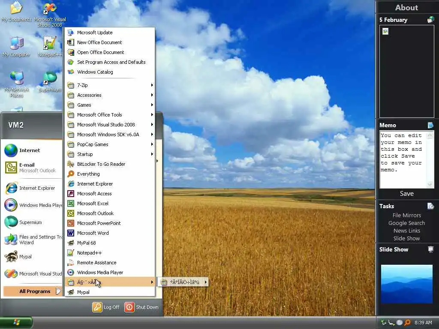Click the Slide Show link in Tasks
Screen dimensions: 439x329
point(406,238)
